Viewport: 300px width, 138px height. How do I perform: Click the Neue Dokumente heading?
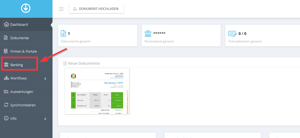[84, 63]
